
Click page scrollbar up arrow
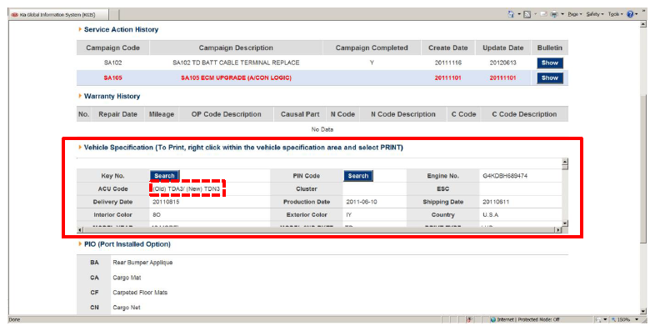tap(643, 25)
